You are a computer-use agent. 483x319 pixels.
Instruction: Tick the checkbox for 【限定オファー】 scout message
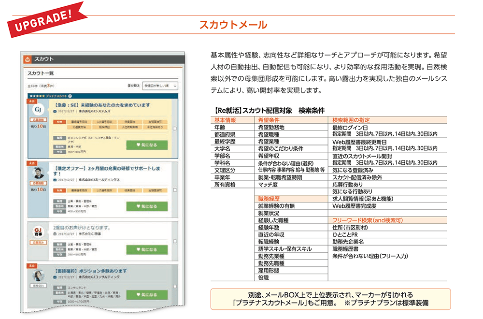174,190
